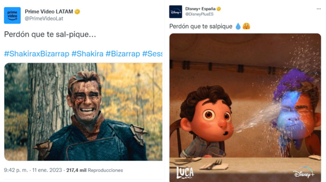This screenshot has height=182, width=326.
Task: Click the flushed face emoji
Action: tap(246, 26)
